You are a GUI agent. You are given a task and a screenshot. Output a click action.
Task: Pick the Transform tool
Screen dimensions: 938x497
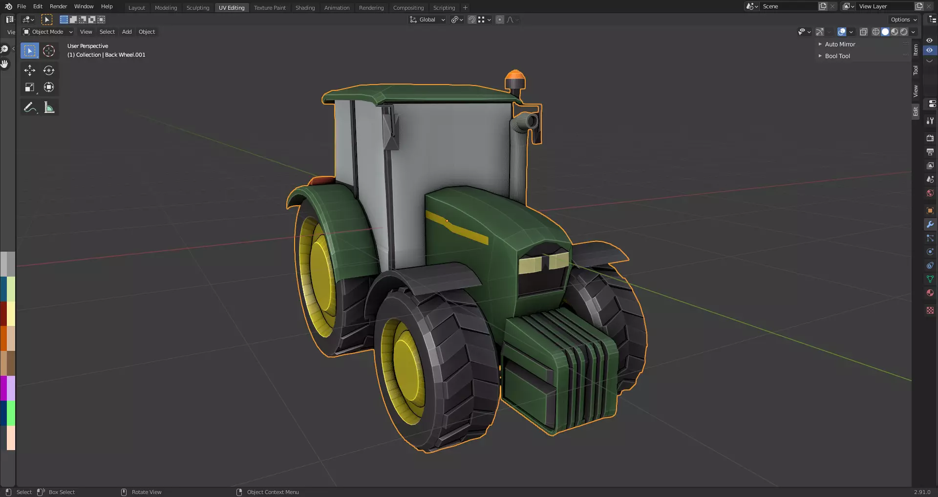[x=49, y=87]
